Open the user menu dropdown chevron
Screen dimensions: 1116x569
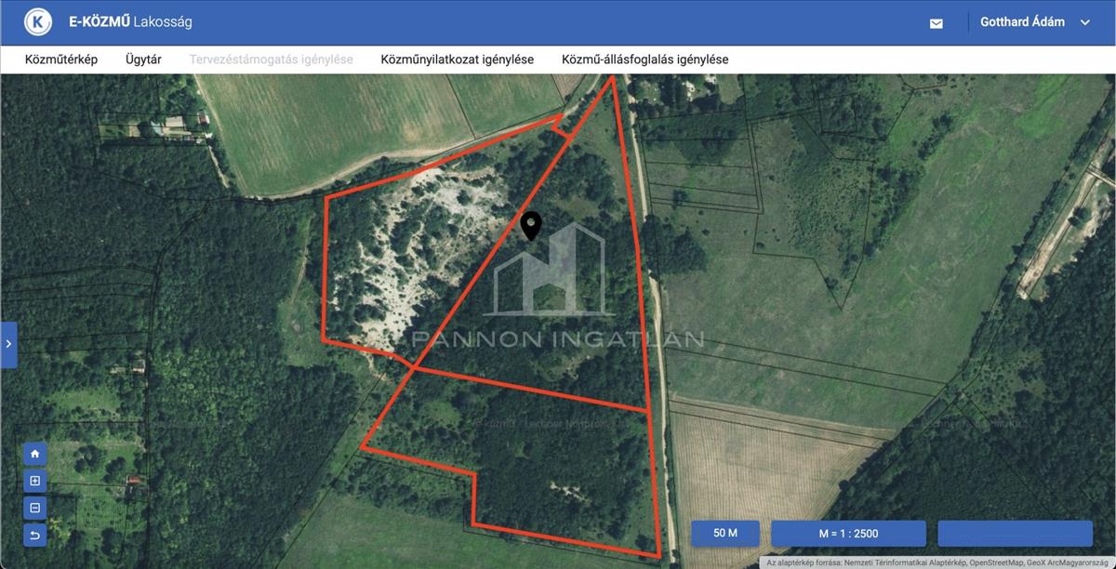[1084, 22]
